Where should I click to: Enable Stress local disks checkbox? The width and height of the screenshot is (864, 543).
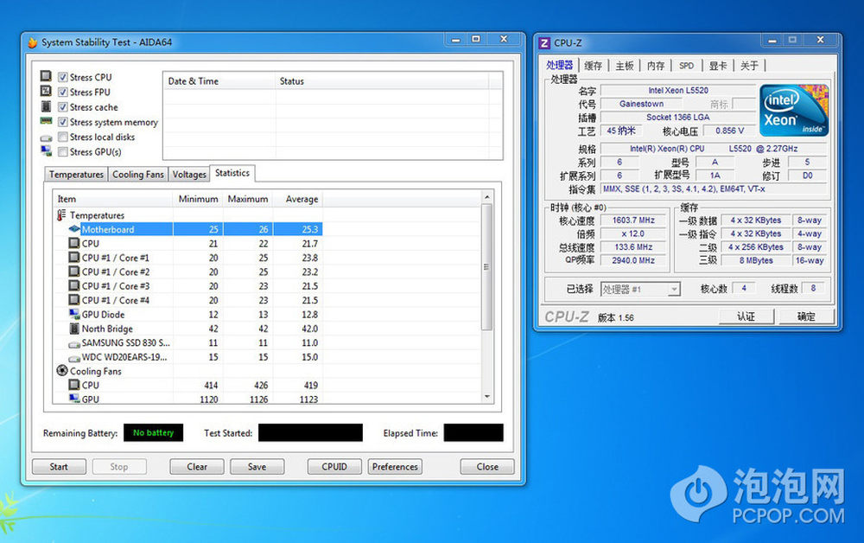tap(63, 137)
